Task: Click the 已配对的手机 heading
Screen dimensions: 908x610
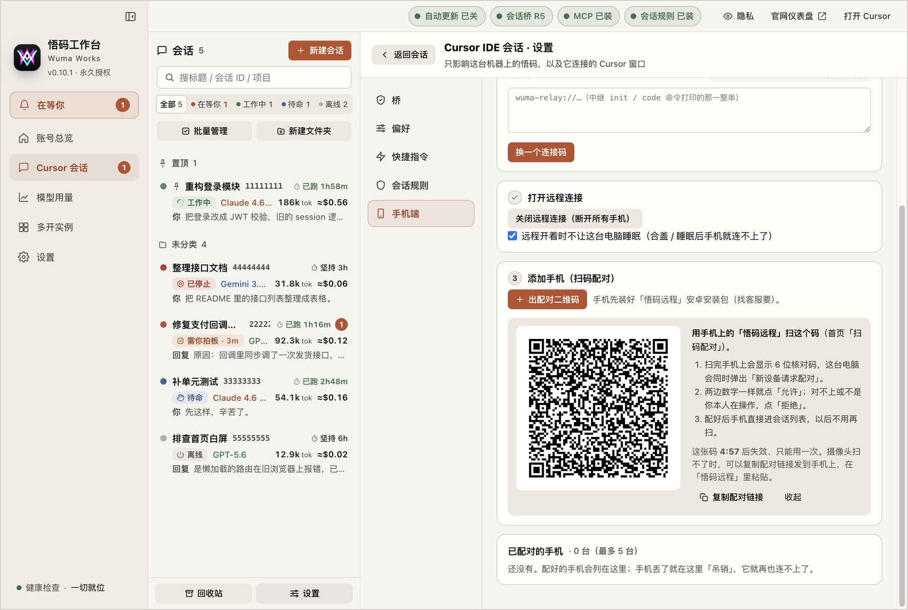Action: [535, 551]
